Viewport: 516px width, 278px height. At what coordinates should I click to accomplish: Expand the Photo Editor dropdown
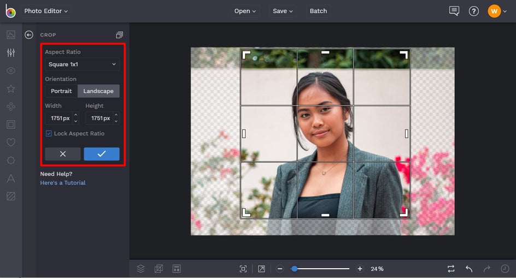tap(46, 11)
